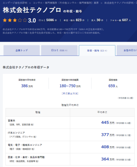Open the 年収・給与 823件 header link
137x167 pixels.
[x=74, y=20]
